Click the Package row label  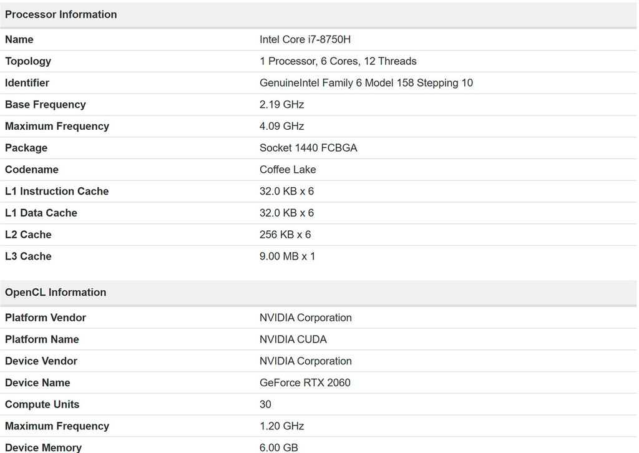(26, 147)
